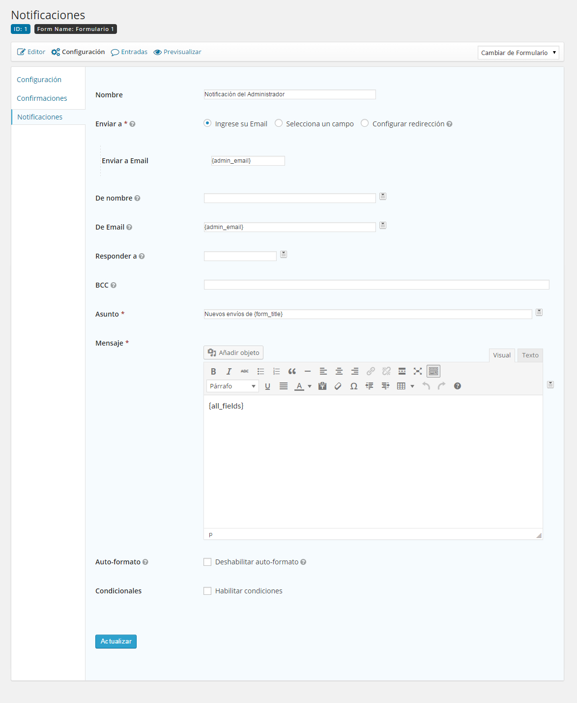This screenshot has height=703, width=577.
Task: Underline the selected text
Action: (x=267, y=386)
